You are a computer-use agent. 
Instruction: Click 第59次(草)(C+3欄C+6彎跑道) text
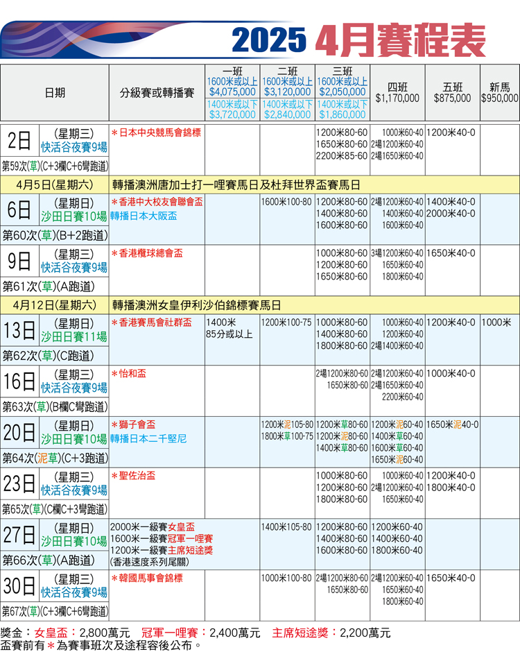tap(55, 166)
